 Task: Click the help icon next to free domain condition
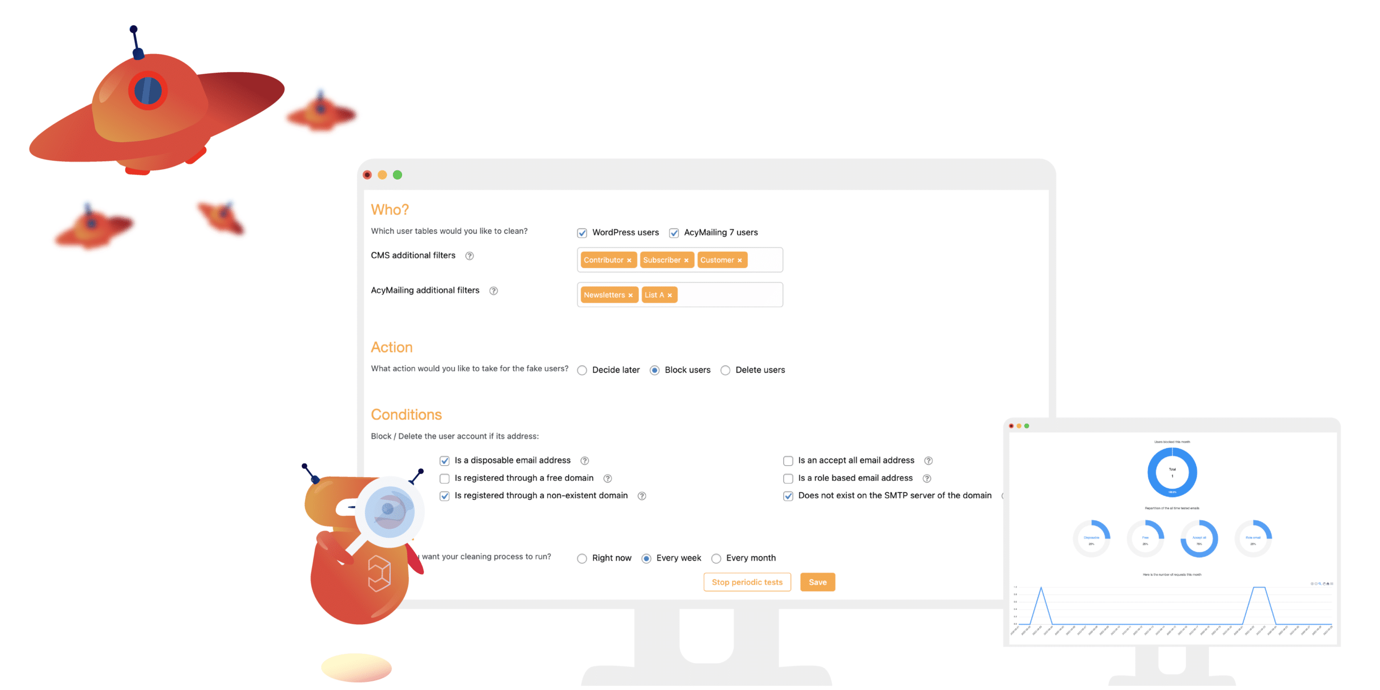[611, 478]
